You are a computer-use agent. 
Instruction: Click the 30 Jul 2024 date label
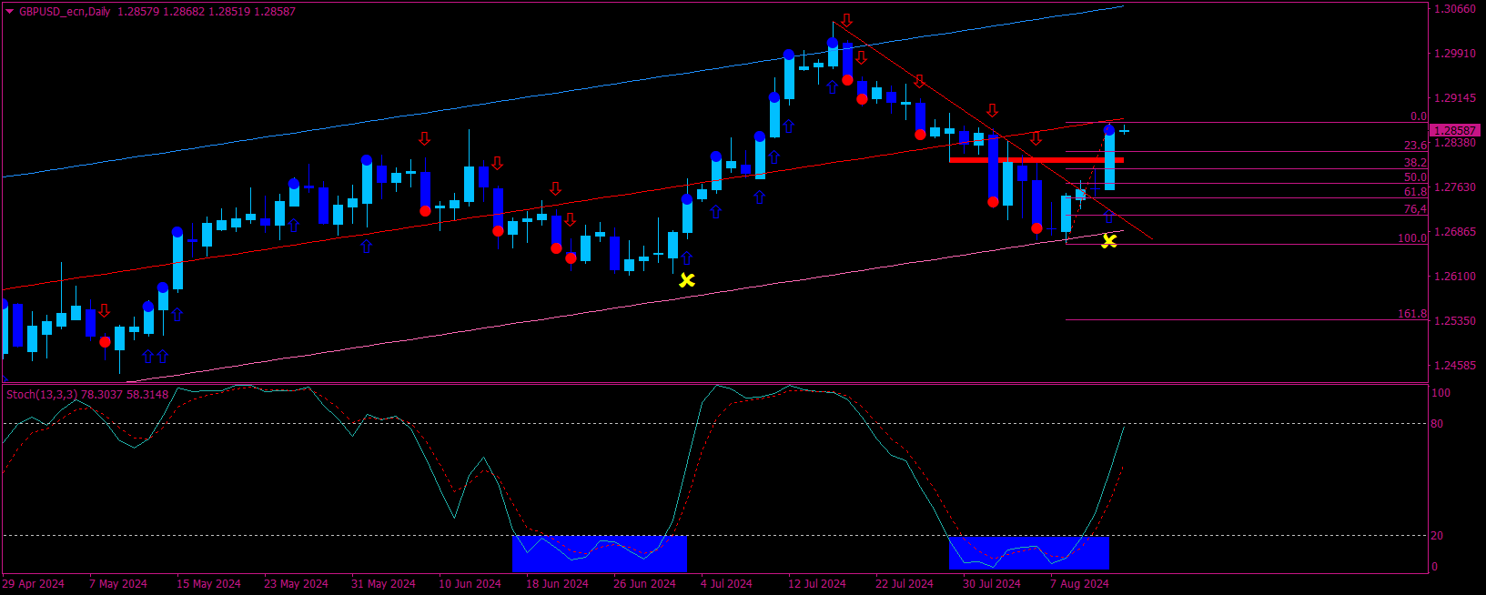pos(992,584)
